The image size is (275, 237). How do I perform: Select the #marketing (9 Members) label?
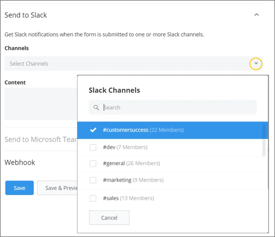pos(133,180)
